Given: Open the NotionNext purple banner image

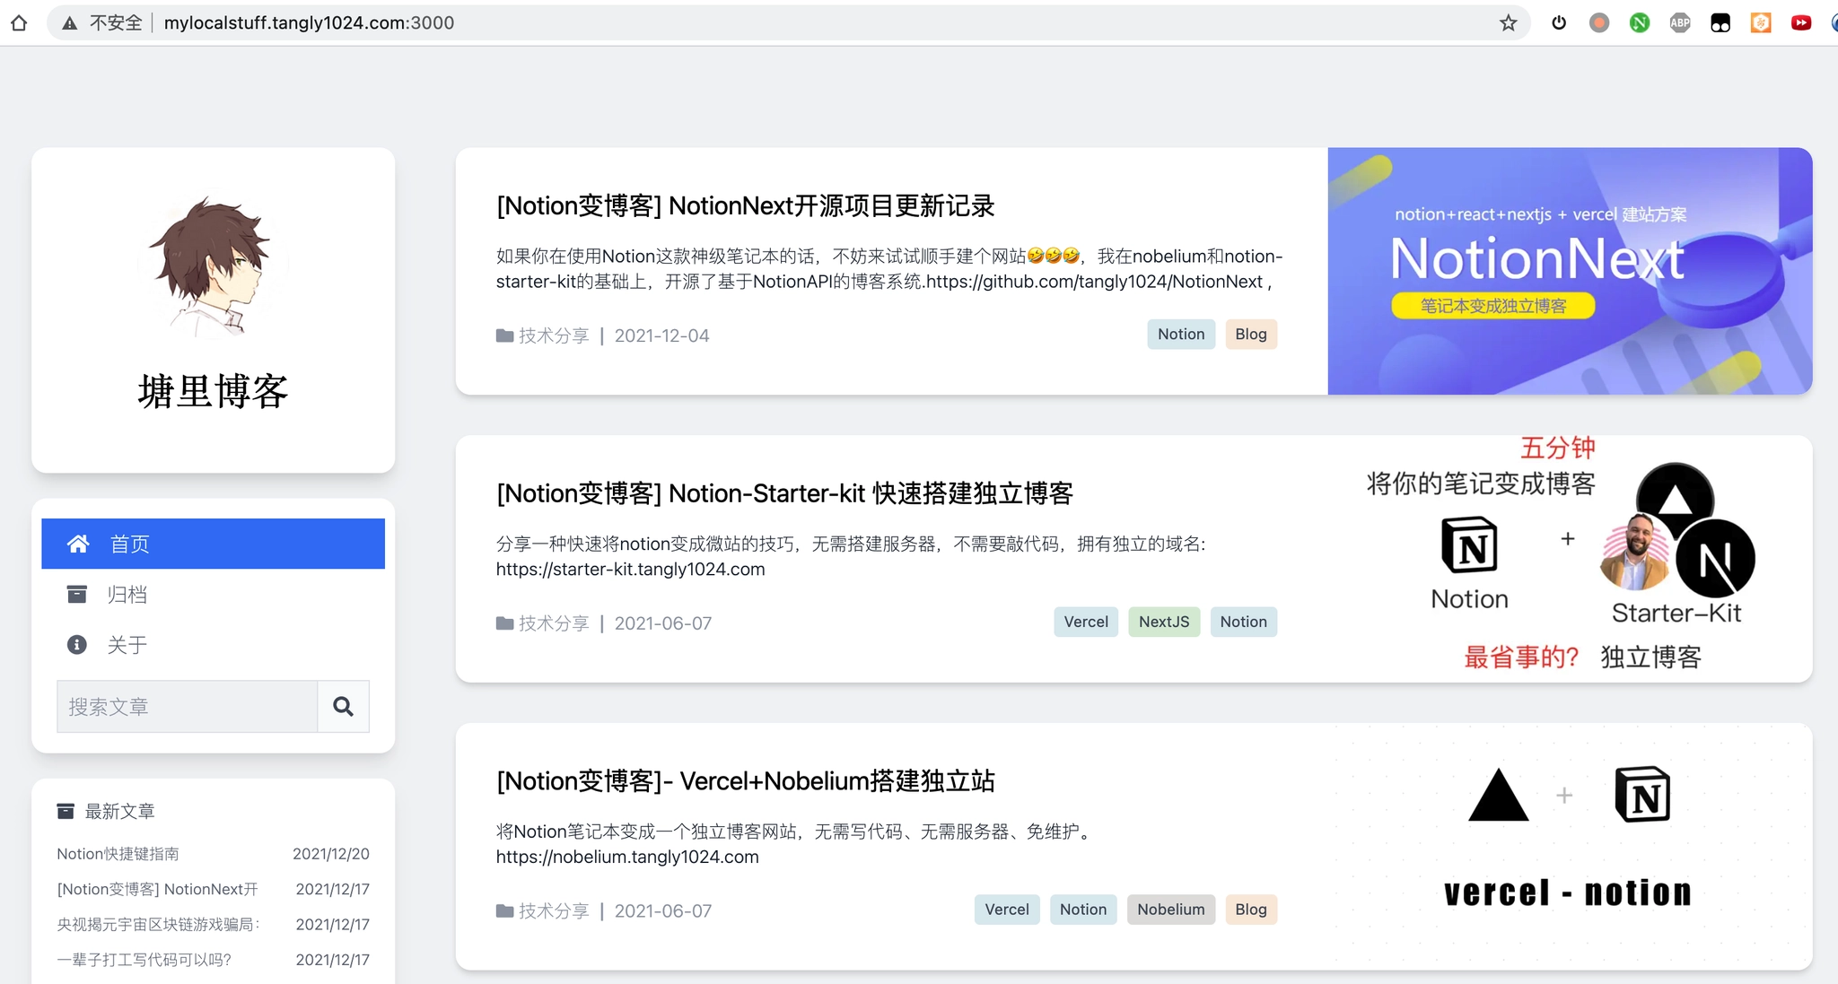Looking at the screenshot, I should pyautogui.click(x=1570, y=271).
